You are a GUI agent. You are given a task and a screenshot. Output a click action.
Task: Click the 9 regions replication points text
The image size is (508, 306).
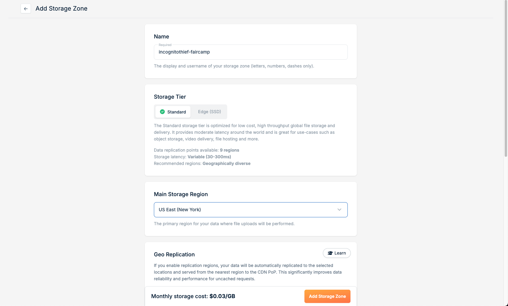click(x=230, y=150)
